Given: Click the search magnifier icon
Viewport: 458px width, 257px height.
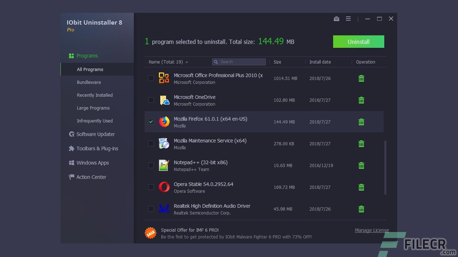Looking at the screenshot, I should pyautogui.click(x=216, y=62).
